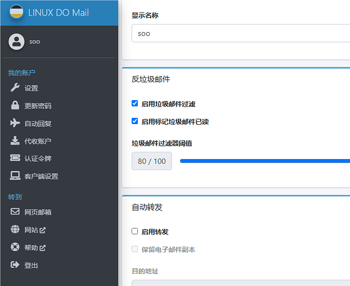Click the 我的账户 section heading
The height and width of the screenshot is (286, 350).
pyautogui.click(x=22, y=73)
